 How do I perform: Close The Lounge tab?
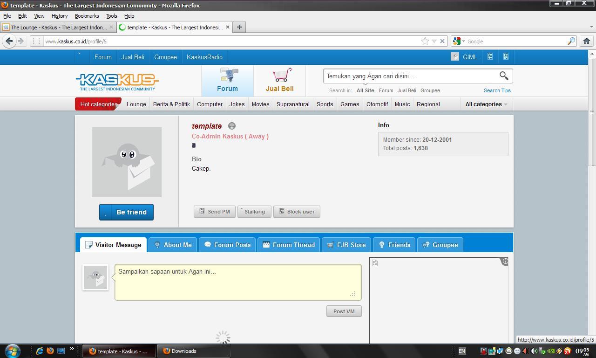(x=111, y=27)
